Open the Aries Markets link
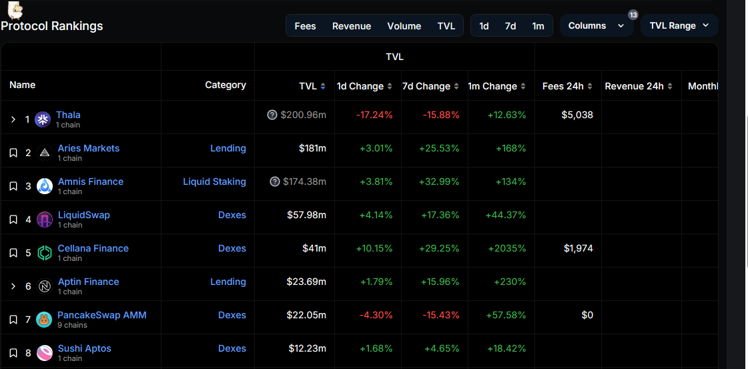This screenshot has width=748, height=369. pos(89,148)
